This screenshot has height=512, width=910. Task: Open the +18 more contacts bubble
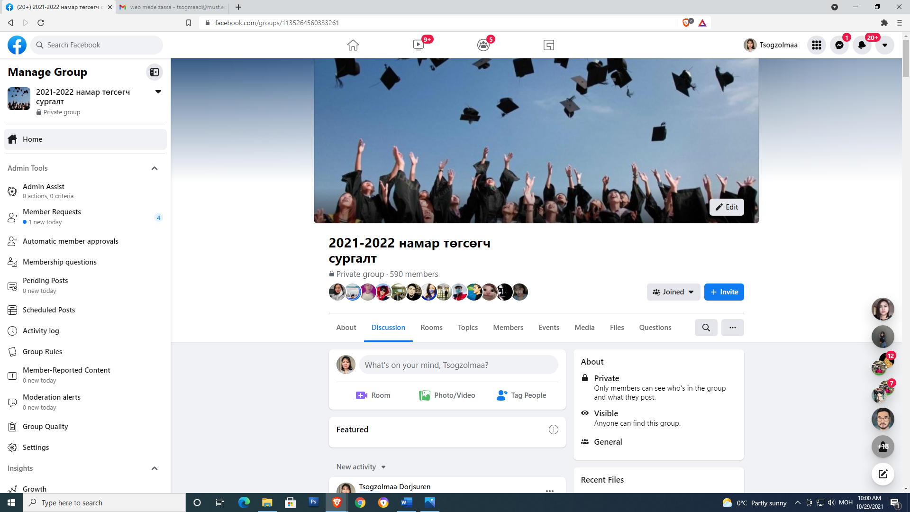883,447
